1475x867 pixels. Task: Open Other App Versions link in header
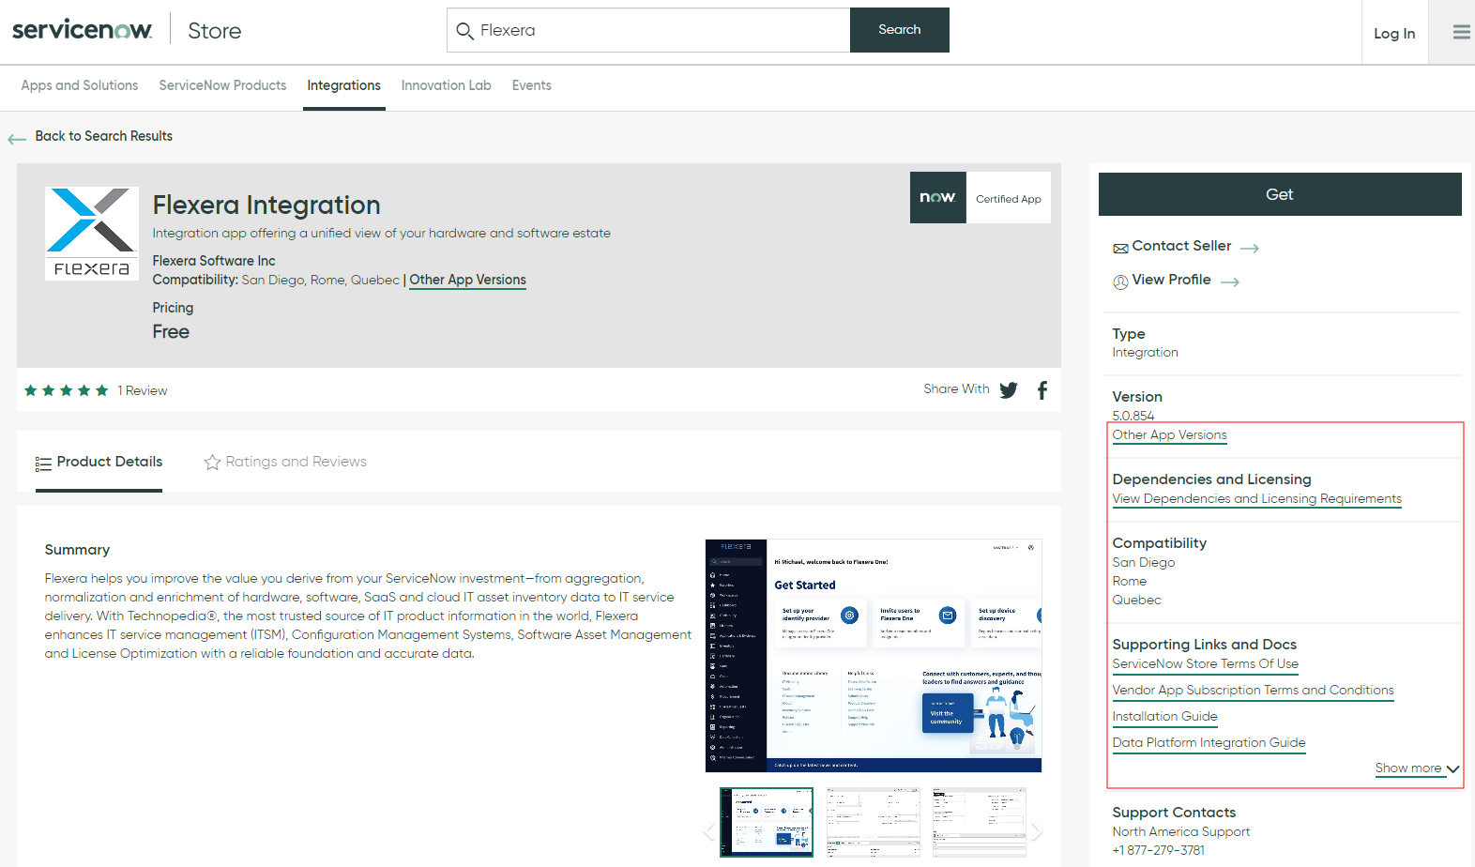pos(467,280)
